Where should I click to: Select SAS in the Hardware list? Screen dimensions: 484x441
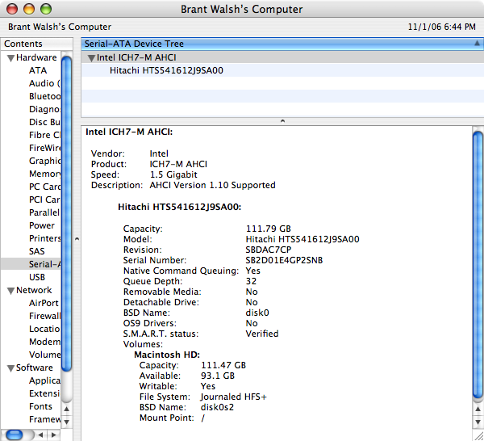coord(37,251)
